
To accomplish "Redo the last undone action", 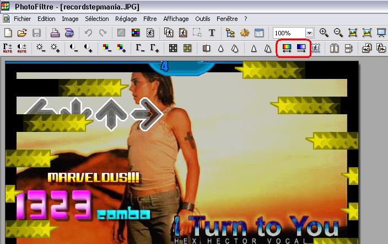I will click(x=103, y=33).
